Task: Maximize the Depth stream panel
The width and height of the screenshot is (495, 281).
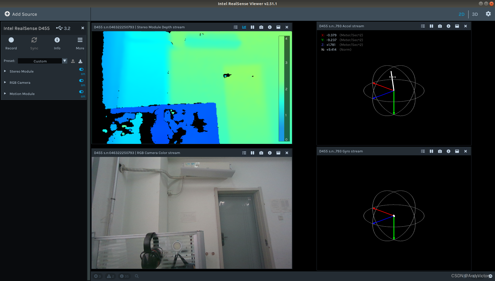Action: click(x=278, y=27)
